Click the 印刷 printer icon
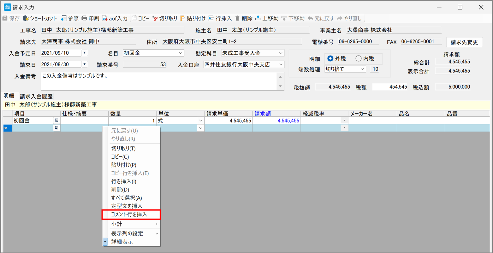Screen dimensions: 493x253 [84, 18]
